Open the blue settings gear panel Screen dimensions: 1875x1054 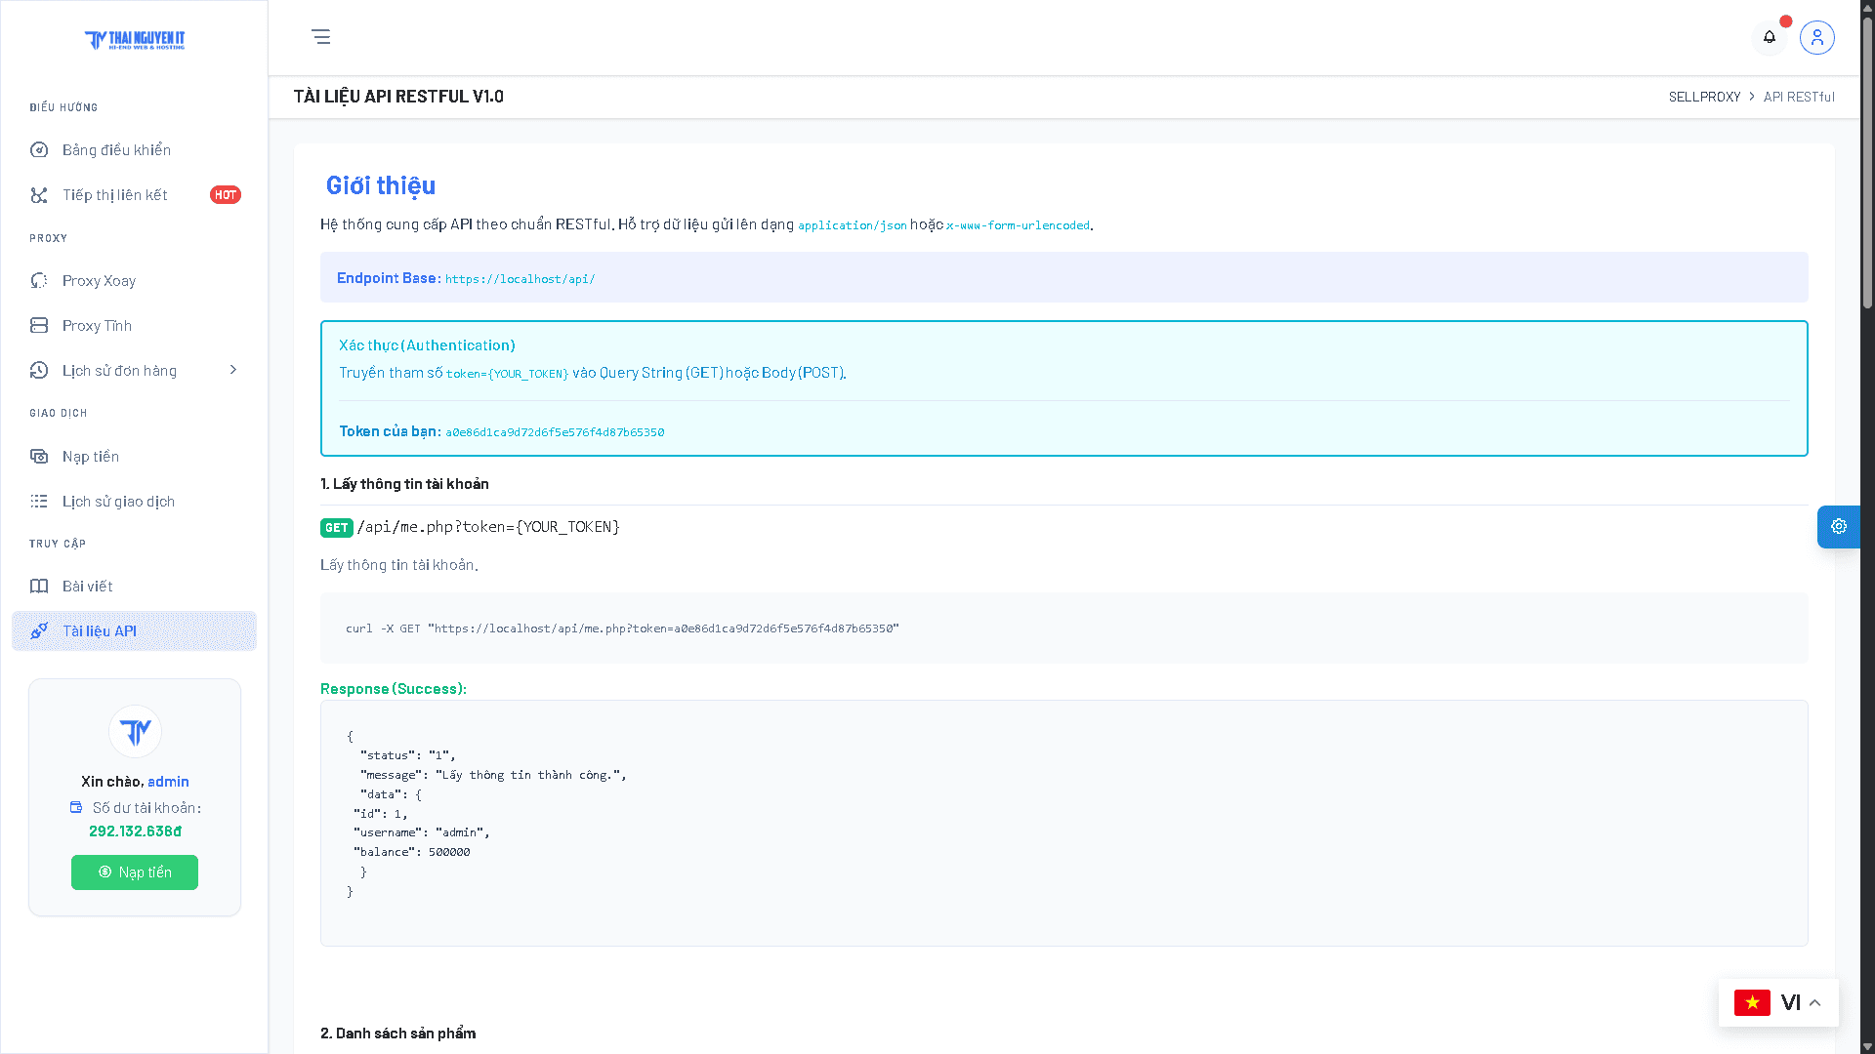[x=1839, y=527]
